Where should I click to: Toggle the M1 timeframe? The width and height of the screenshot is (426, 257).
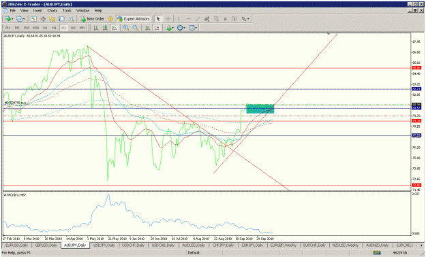(7, 28)
